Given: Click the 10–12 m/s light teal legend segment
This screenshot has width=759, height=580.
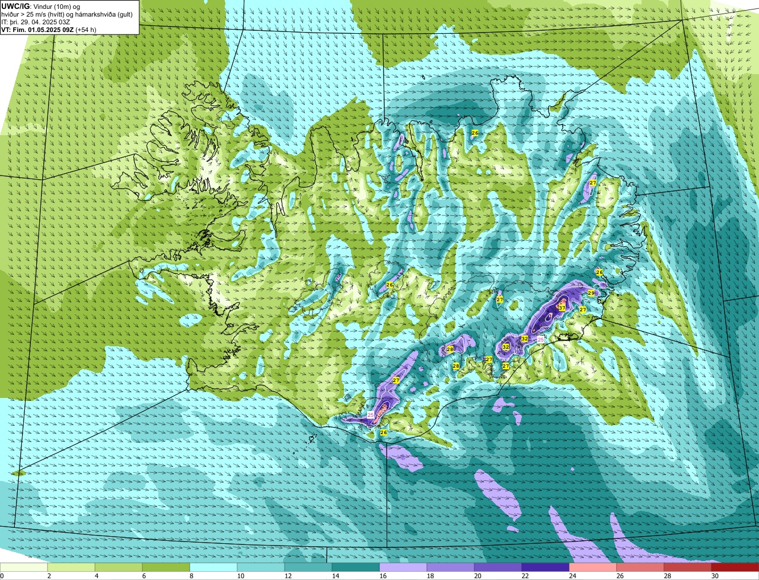Looking at the screenshot, I should point(261,567).
